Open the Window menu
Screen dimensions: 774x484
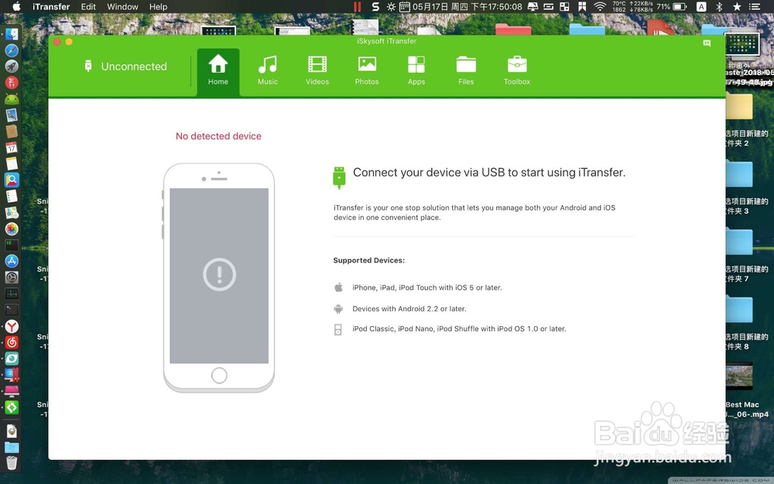[x=122, y=7]
